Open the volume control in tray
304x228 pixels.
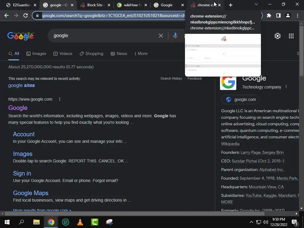[x=266, y=222]
